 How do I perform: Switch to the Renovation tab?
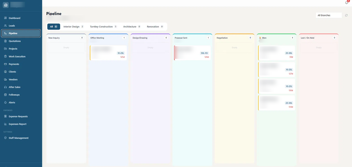(x=155, y=27)
